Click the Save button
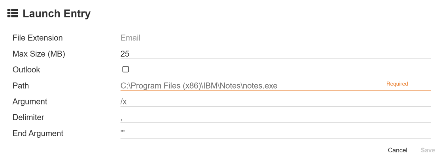Screen dimensions: 443x161 (x=428, y=150)
